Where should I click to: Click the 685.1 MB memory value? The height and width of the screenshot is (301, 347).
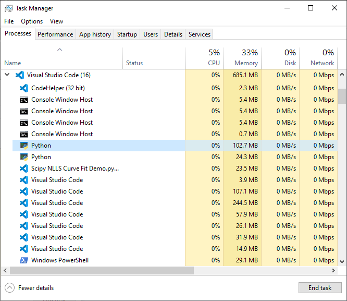click(245, 75)
